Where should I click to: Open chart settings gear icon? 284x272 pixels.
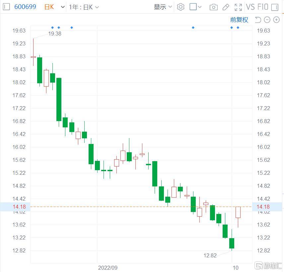tap(180, 7)
